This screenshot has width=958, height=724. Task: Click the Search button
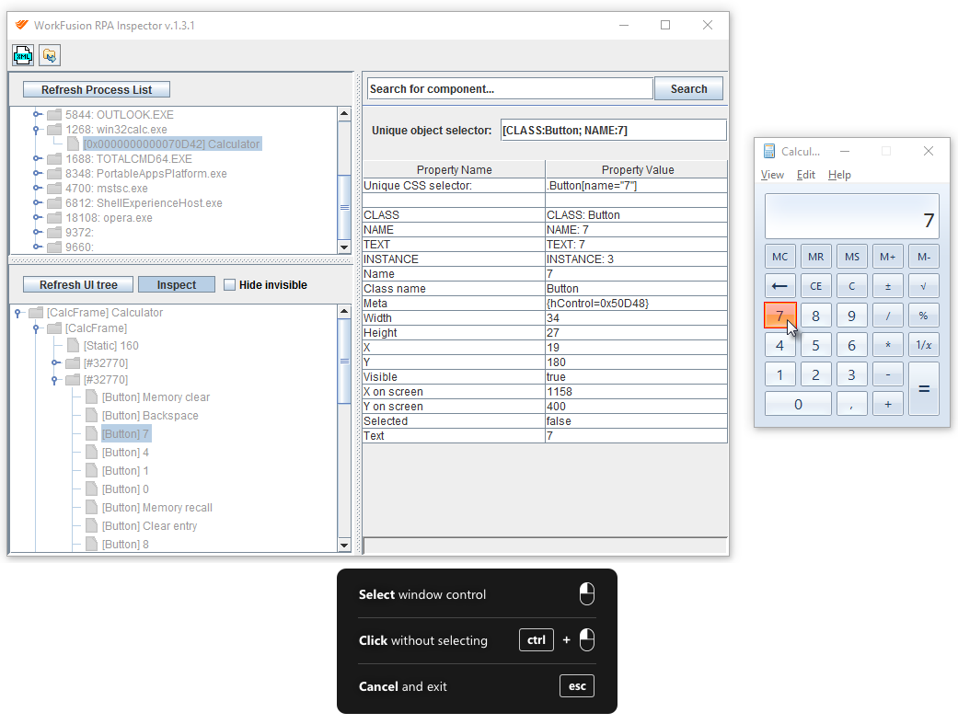pyautogui.click(x=688, y=88)
